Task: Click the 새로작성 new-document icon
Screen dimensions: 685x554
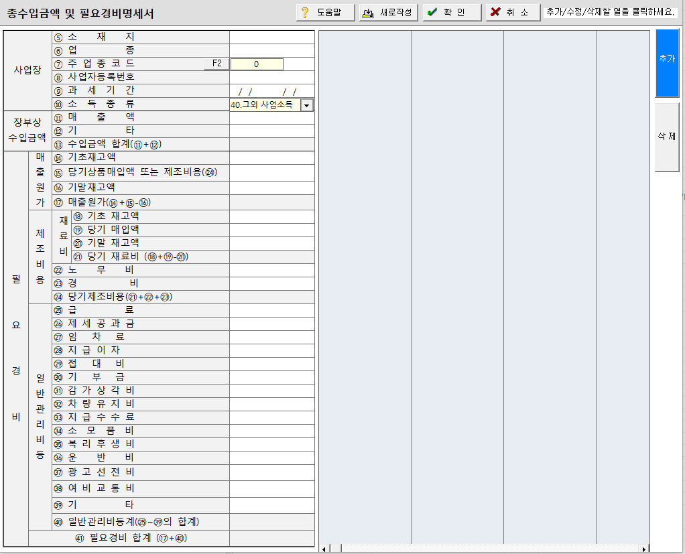Action: point(368,13)
